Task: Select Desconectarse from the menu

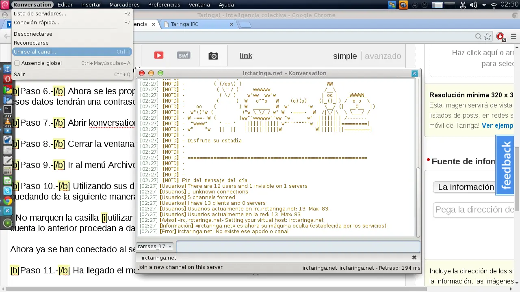Action: point(72,34)
